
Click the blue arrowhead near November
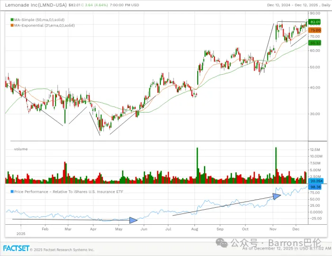(277, 194)
